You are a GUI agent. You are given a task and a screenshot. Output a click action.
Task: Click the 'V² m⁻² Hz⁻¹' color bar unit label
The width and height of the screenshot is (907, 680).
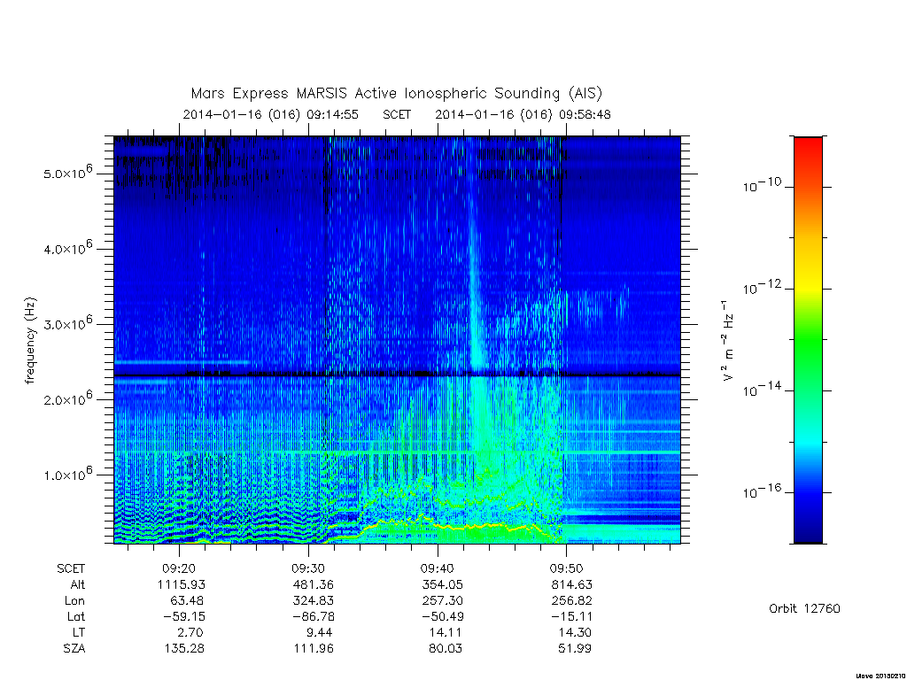tap(728, 340)
